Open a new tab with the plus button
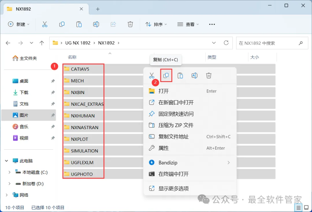This screenshot has width=312, height=212. [x=98, y=9]
